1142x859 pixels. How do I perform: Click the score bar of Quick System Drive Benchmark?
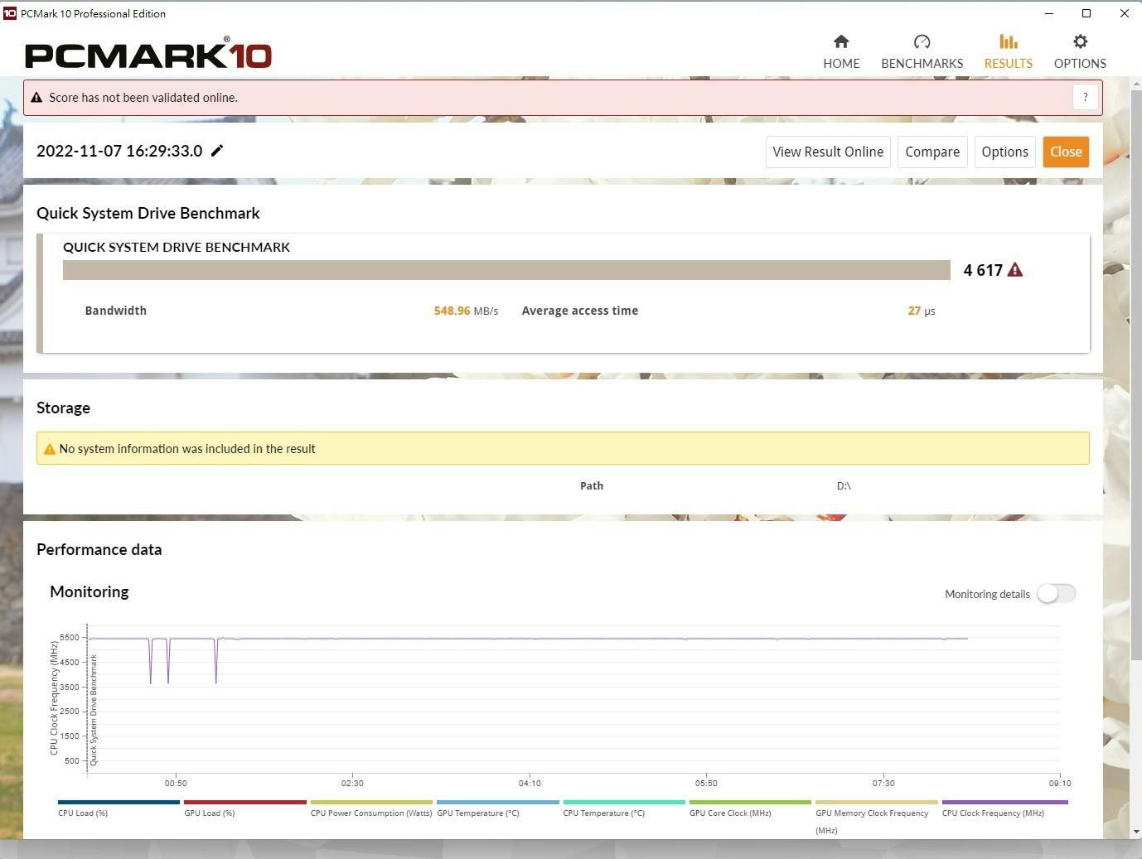[x=506, y=270]
